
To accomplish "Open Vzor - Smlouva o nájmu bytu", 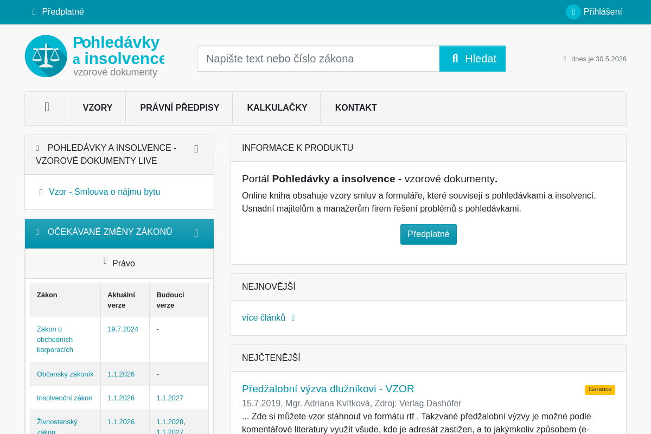I will [104, 192].
